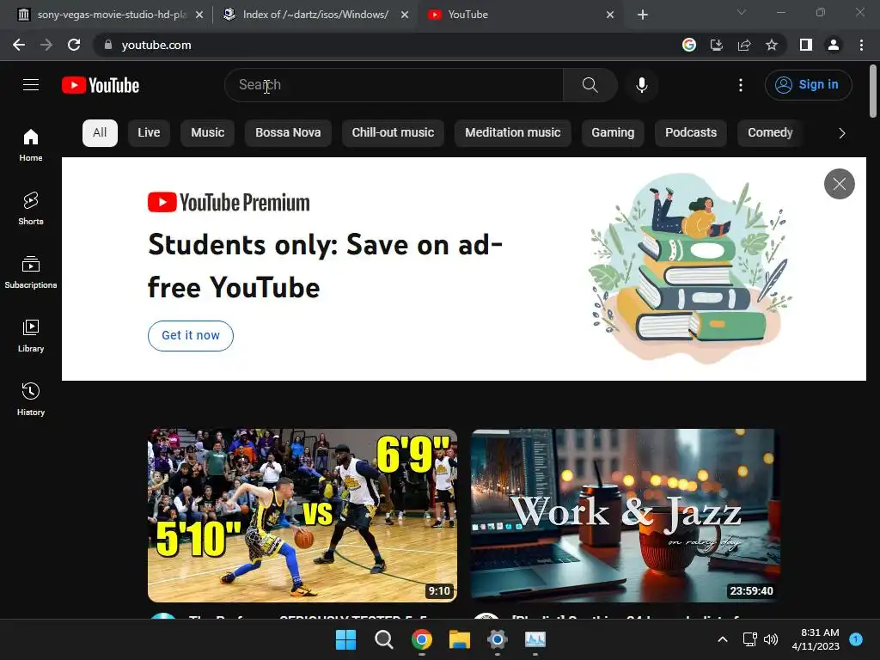Open History in the sidebar
Screen dimensions: 880x660
(31, 399)
